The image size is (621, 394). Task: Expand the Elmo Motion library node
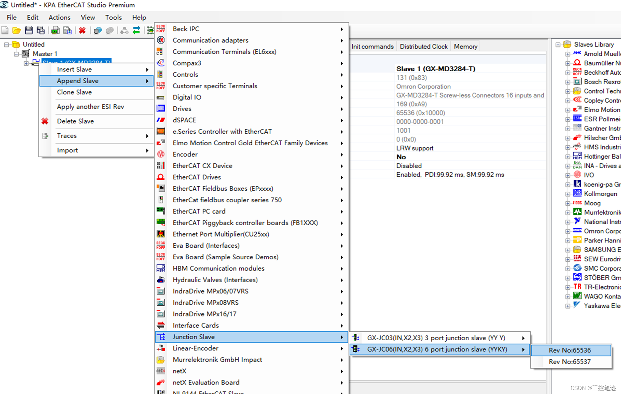click(x=568, y=110)
